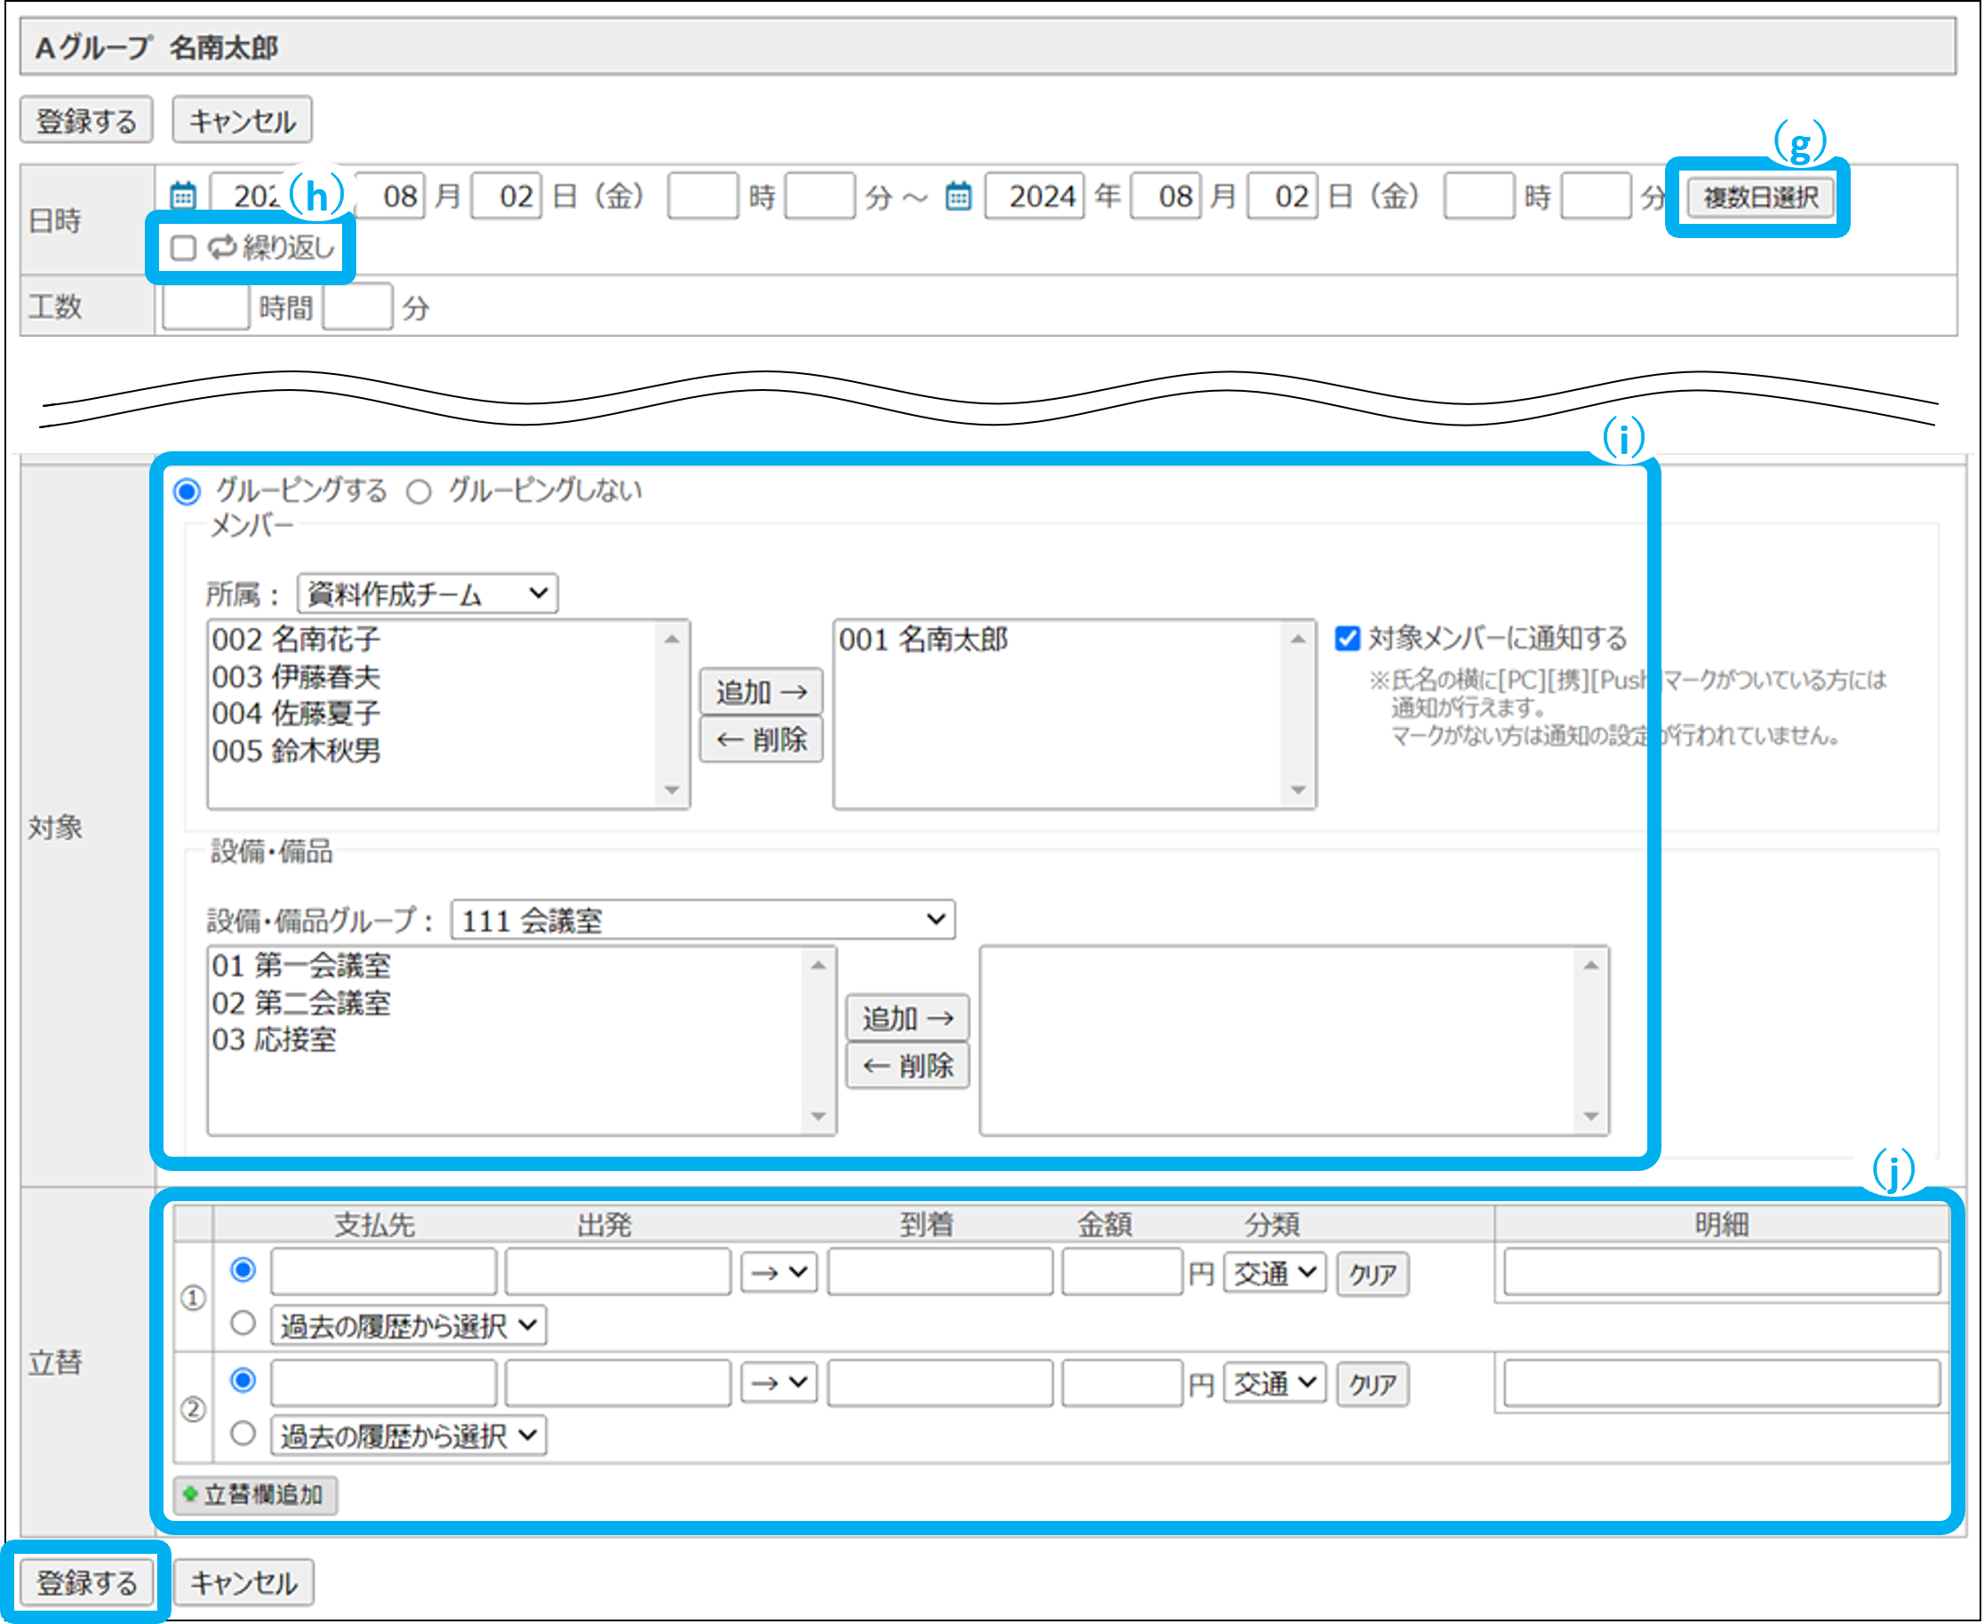Click the 複数日選択 button
The width and height of the screenshot is (1984, 1624).
click(1759, 197)
